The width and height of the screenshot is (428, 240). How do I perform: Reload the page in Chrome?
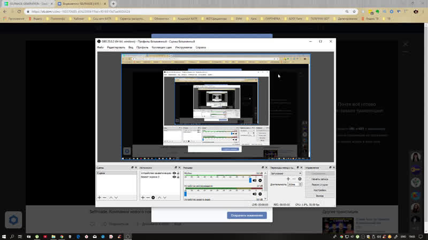(x=19, y=11)
